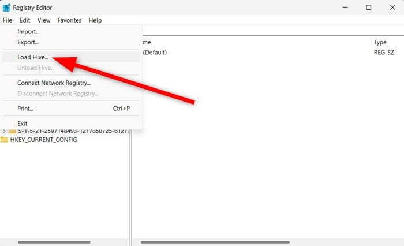Select the S-1-5-21-2597148493 key
This screenshot has width=404, height=246.
73,131
